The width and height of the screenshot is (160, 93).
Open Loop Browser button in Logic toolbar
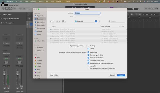pyautogui.click(x=153, y=9)
